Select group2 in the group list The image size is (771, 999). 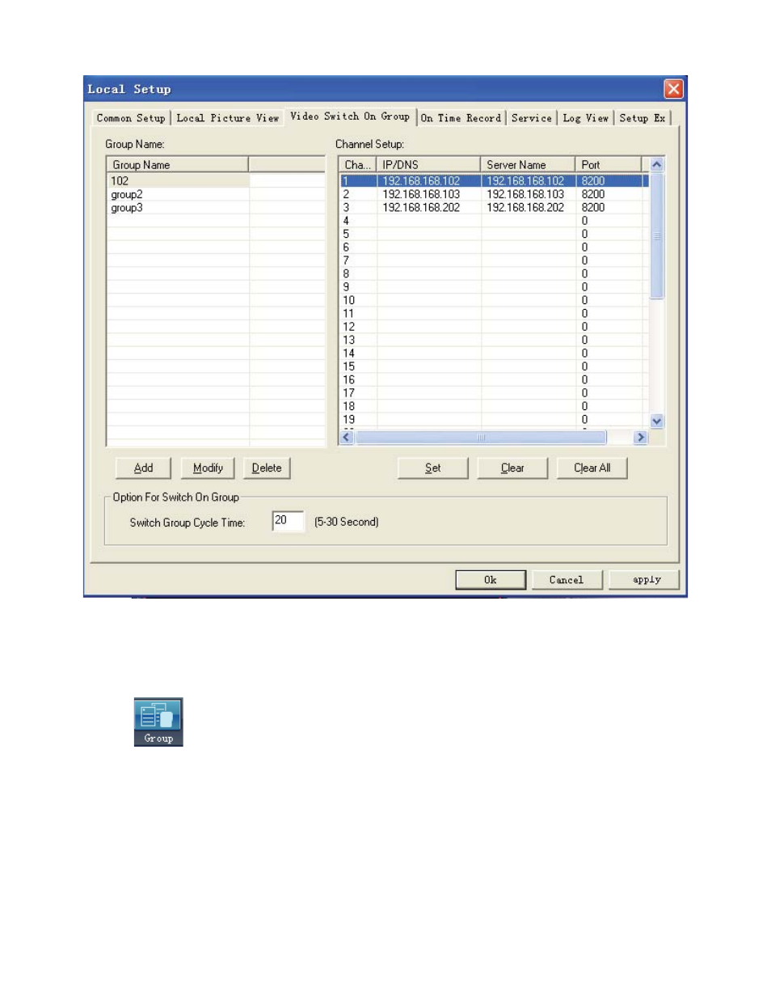coord(178,195)
